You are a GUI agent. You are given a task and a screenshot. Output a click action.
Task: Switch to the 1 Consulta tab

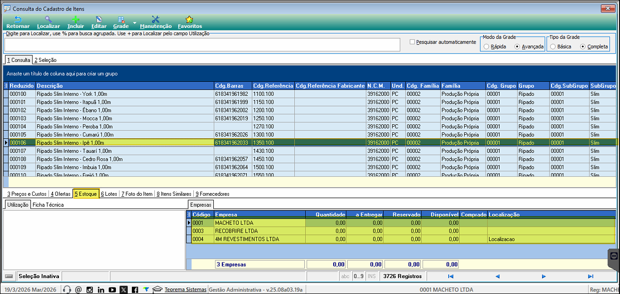point(18,60)
